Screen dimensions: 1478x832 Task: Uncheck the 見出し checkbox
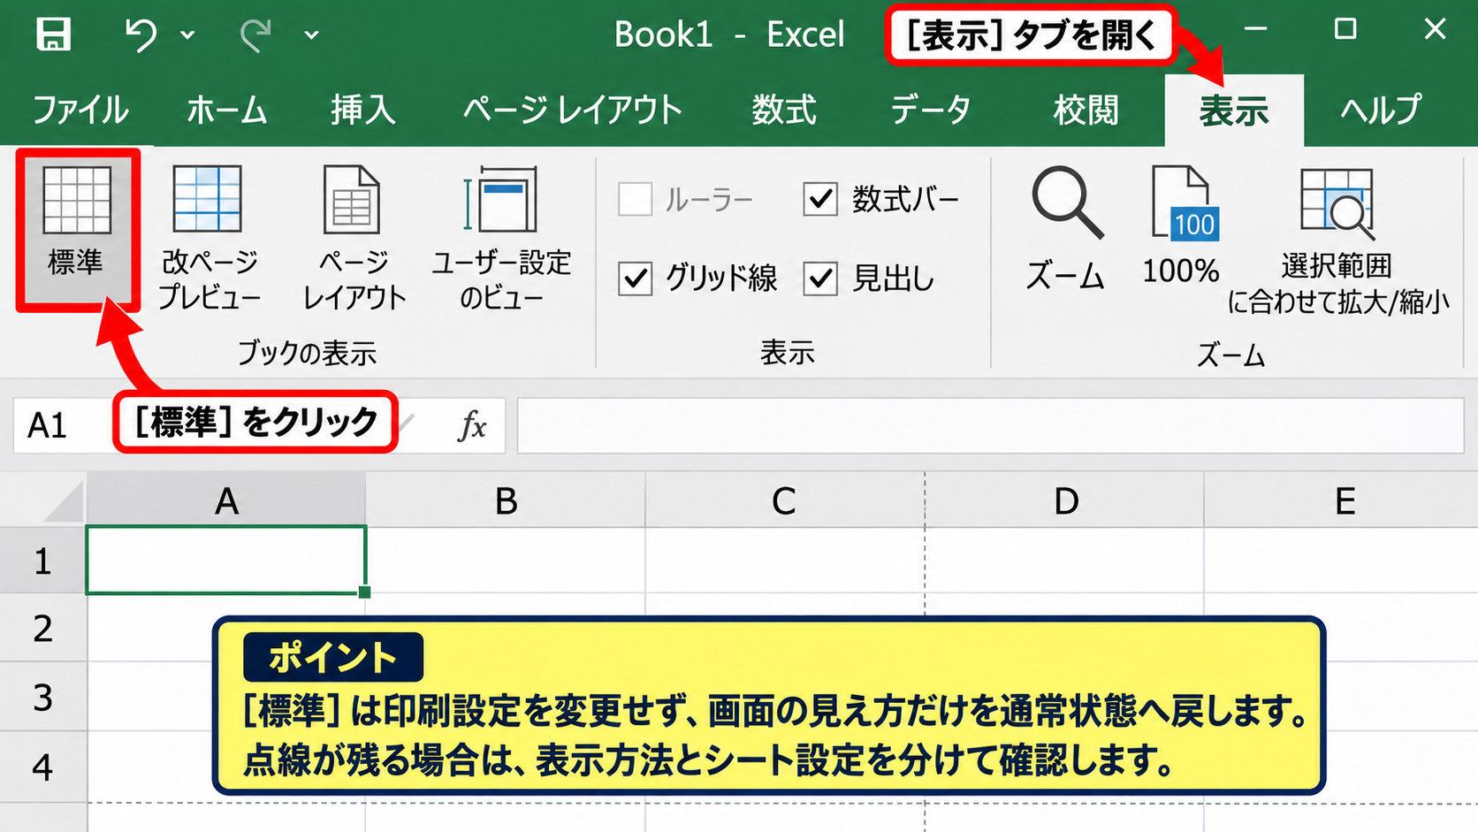820,279
